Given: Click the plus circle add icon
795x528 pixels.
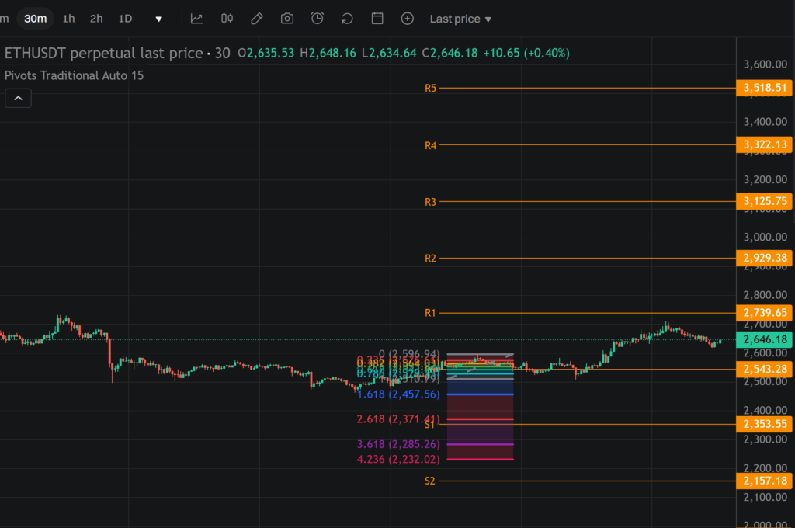Looking at the screenshot, I should click(x=408, y=19).
